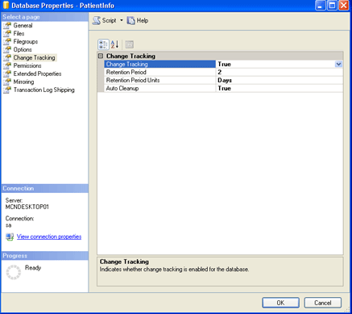This screenshot has width=352, height=314.
Task: Switch property grid to Categorized view
Action: pyautogui.click(x=103, y=44)
